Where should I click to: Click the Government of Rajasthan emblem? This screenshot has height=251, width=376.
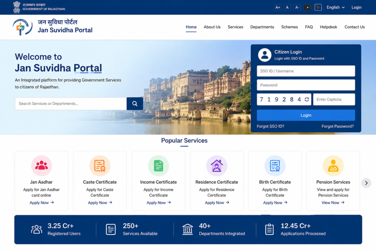coord(17,7)
